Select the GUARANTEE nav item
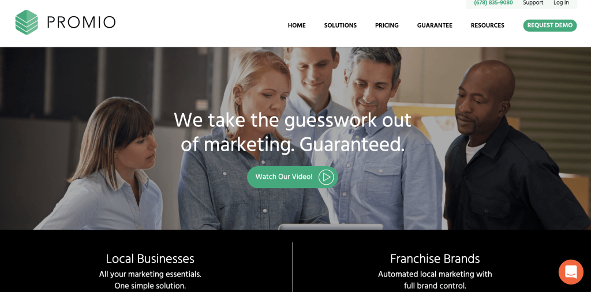 click(435, 25)
